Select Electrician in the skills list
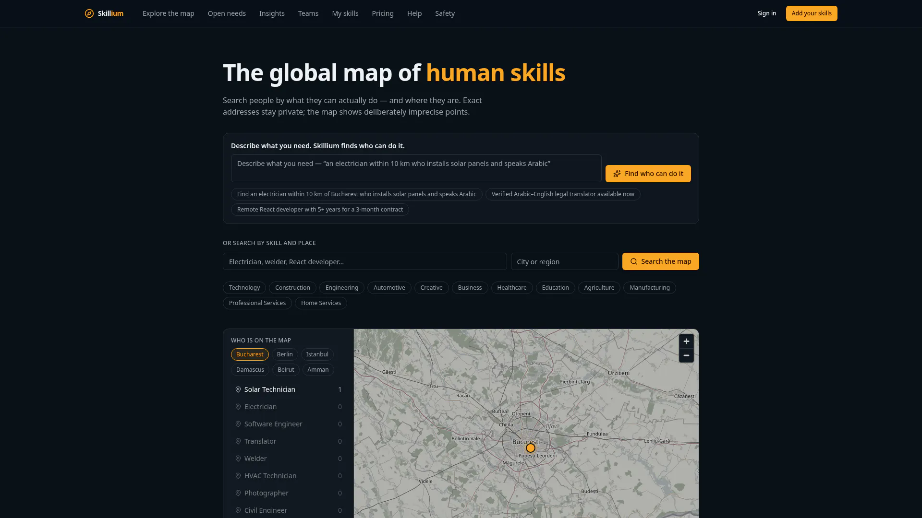The image size is (922, 518). [x=289, y=407]
